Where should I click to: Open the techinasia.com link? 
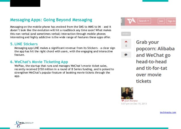168,112
